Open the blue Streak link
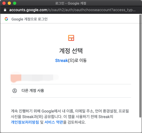Image resolution: width=142 pixels, height=133 pixels. pos(61,61)
